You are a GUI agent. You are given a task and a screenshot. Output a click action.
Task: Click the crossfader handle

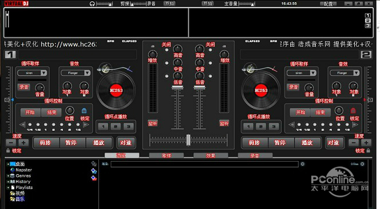coord(188,140)
